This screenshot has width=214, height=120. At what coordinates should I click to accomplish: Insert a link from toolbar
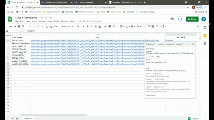[145, 26]
